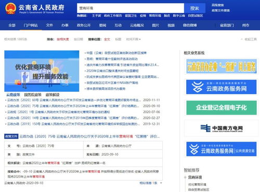Image resolution: width=260 pixels, height=192 pixels.
Task: Select hot word 数字云南
Action: tap(179, 16)
